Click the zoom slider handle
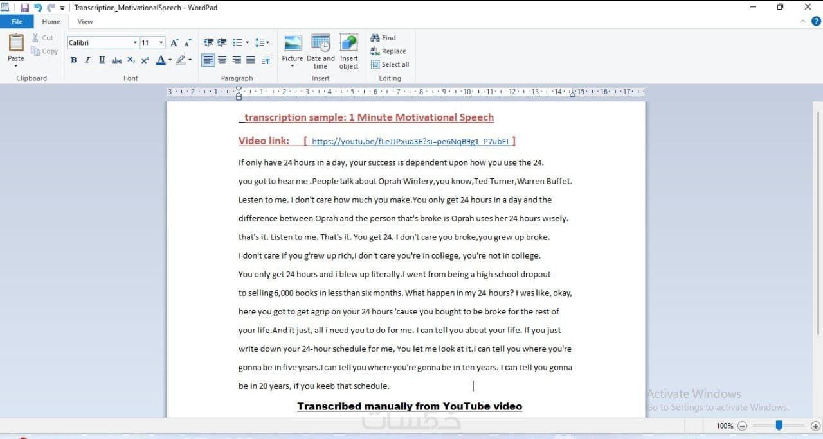 coord(779,426)
